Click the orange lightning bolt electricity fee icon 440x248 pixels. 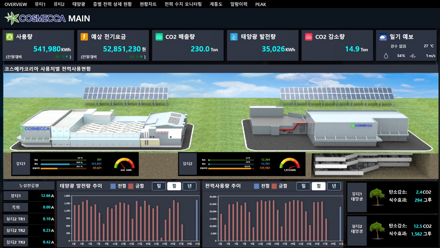click(x=84, y=37)
